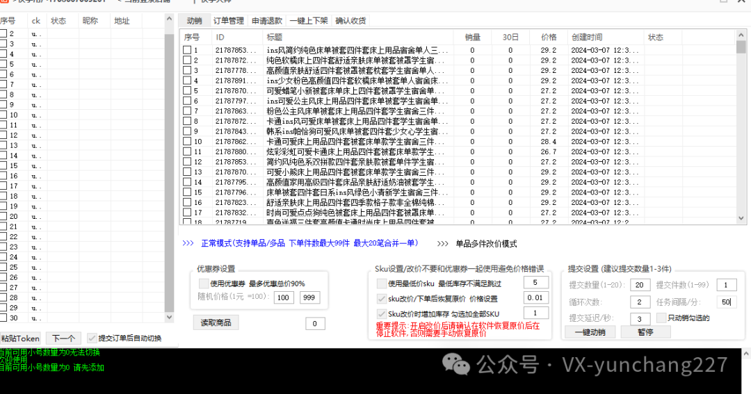Click the 下一个 button
The image size is (751, 394).
(x=64, y=338)
